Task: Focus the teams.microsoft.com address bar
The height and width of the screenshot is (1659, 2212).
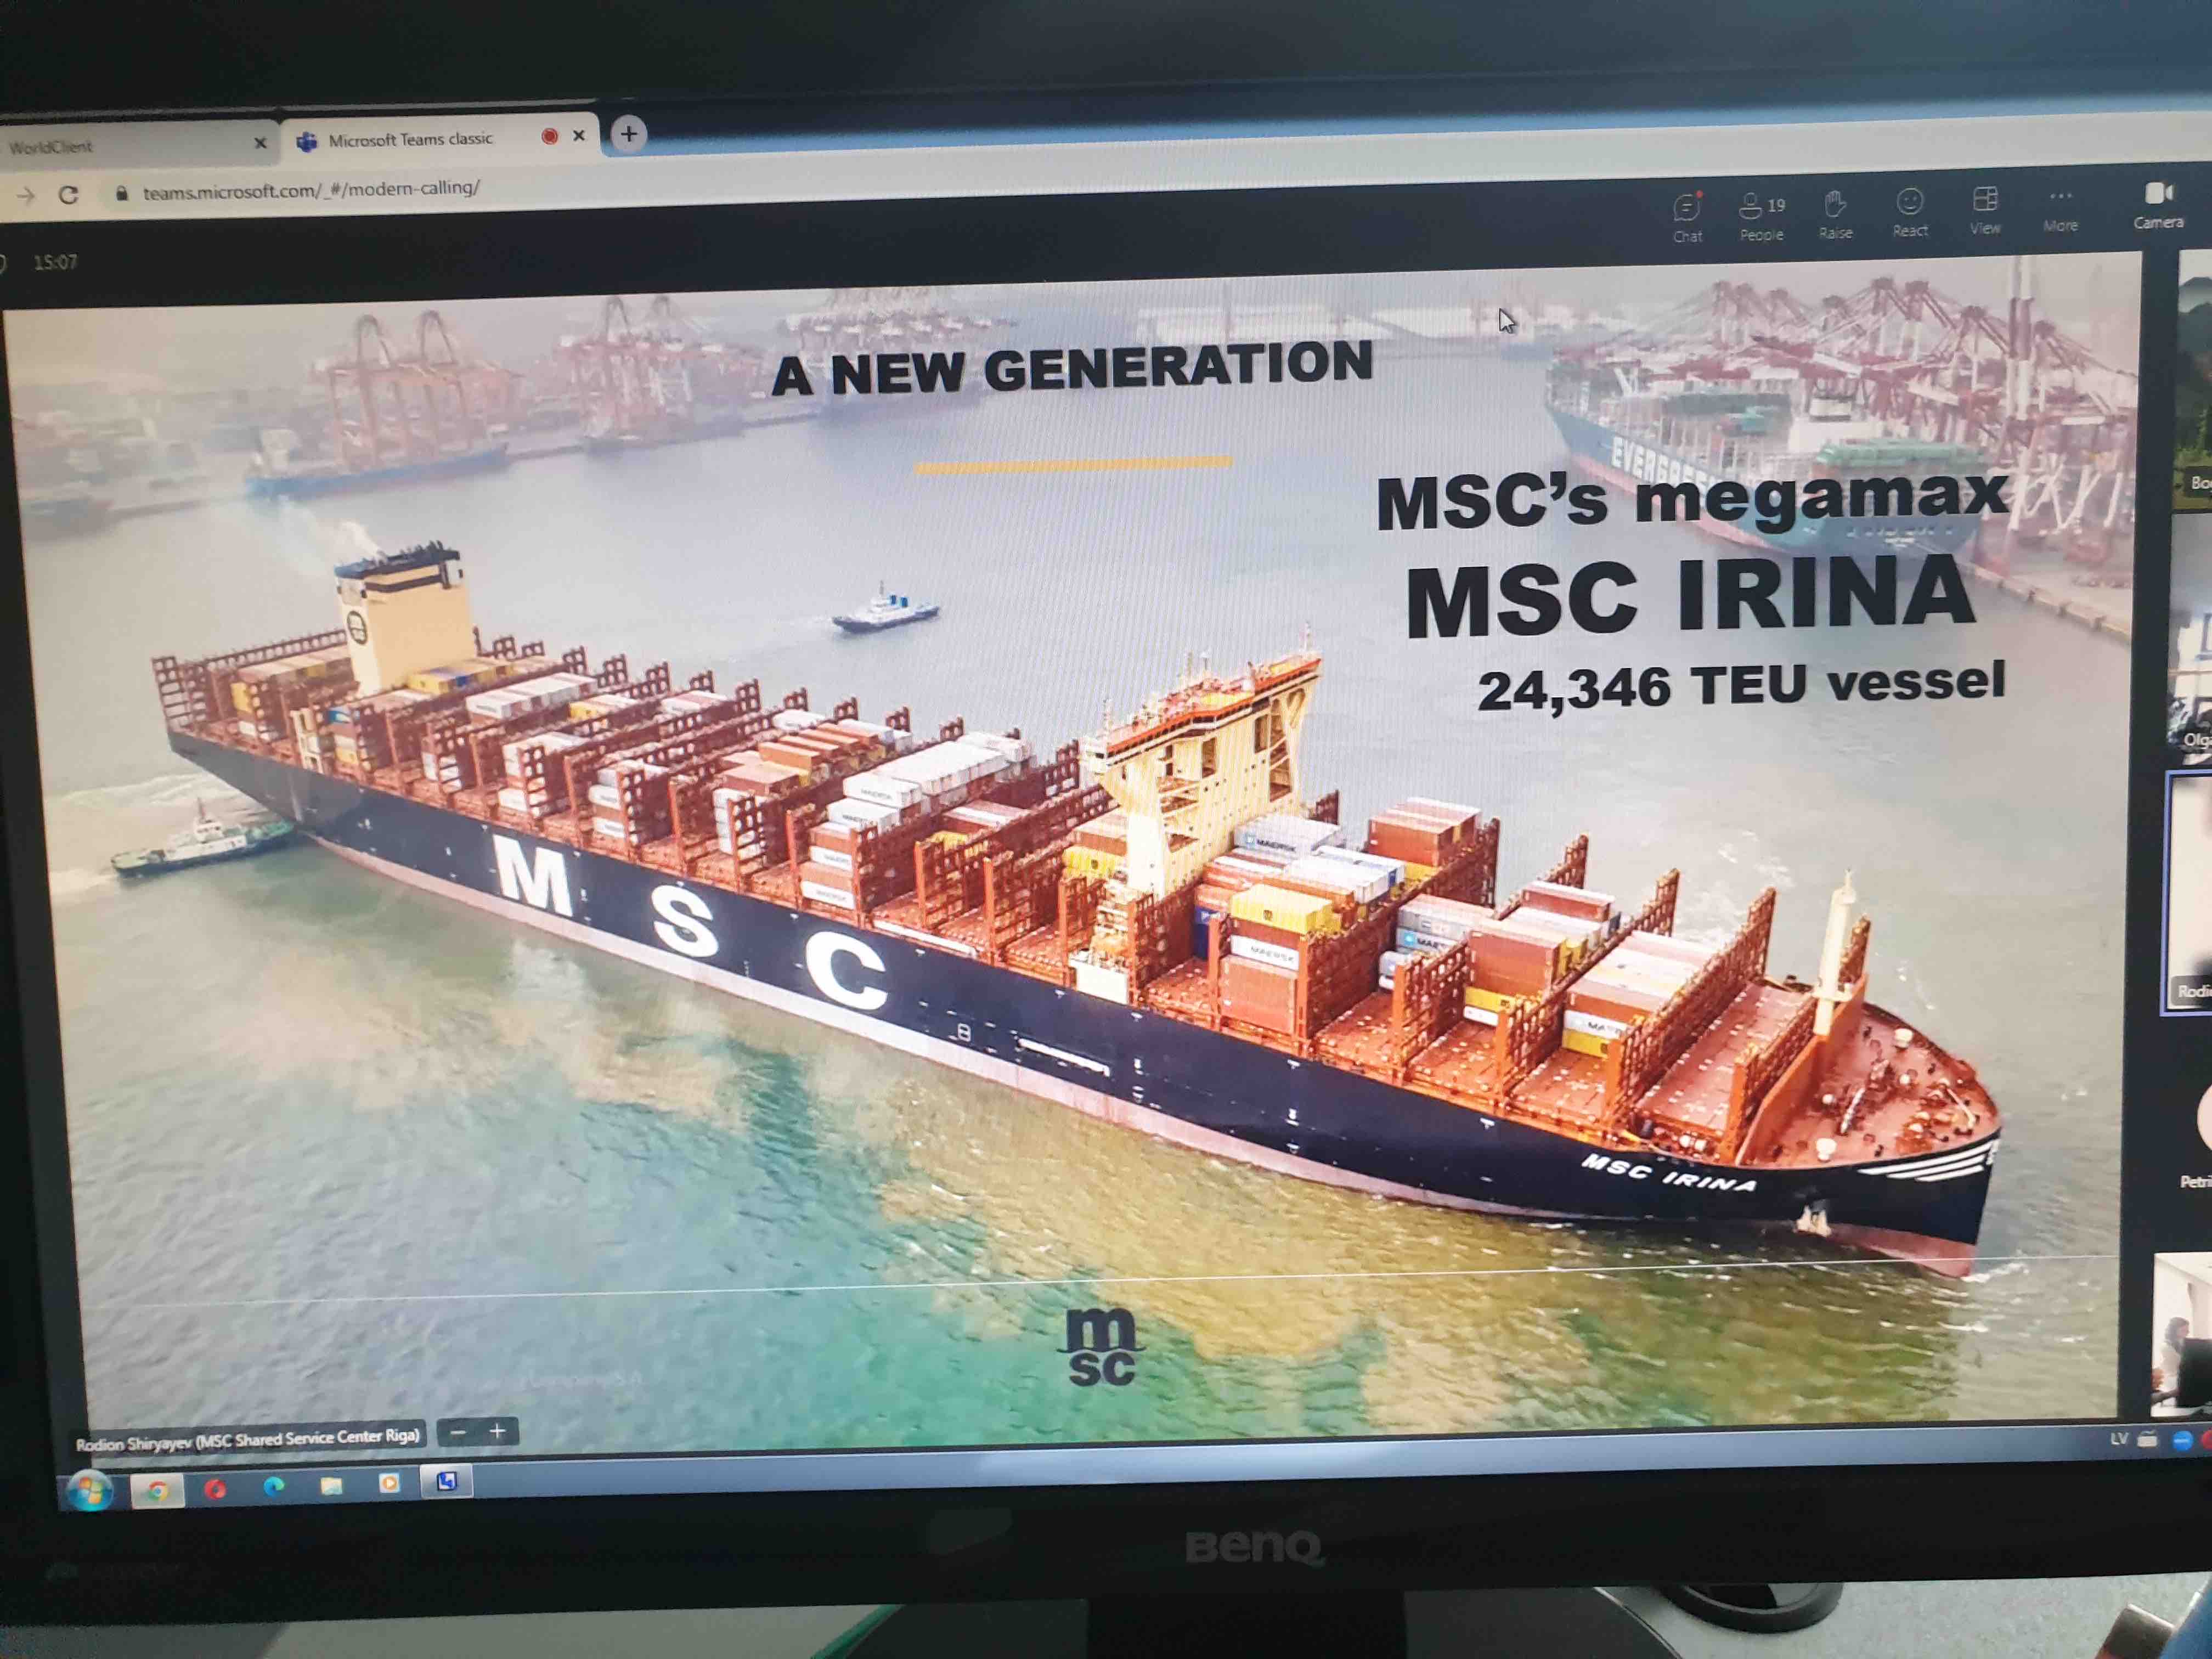Action: tap(311, 189)
